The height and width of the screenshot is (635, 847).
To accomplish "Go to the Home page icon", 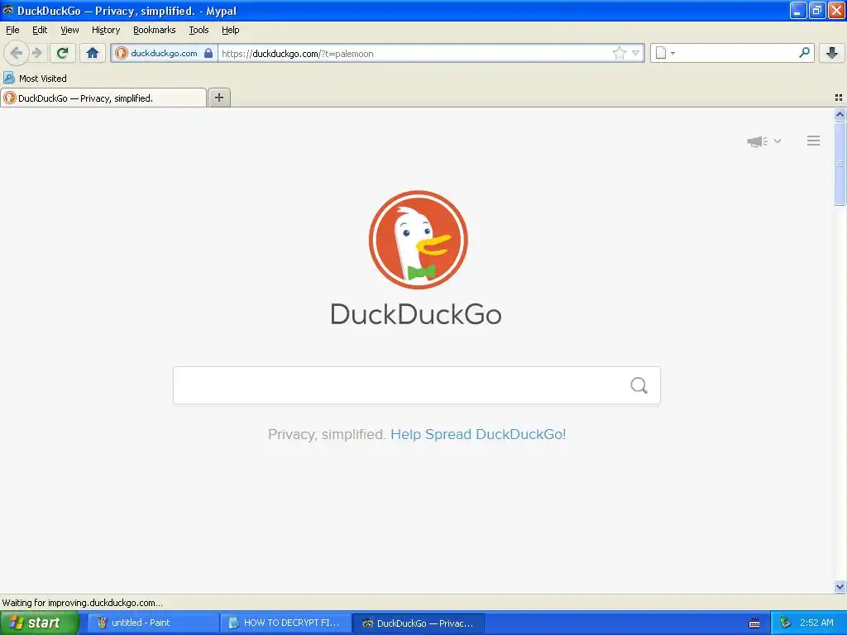I will tap(93, 53).
